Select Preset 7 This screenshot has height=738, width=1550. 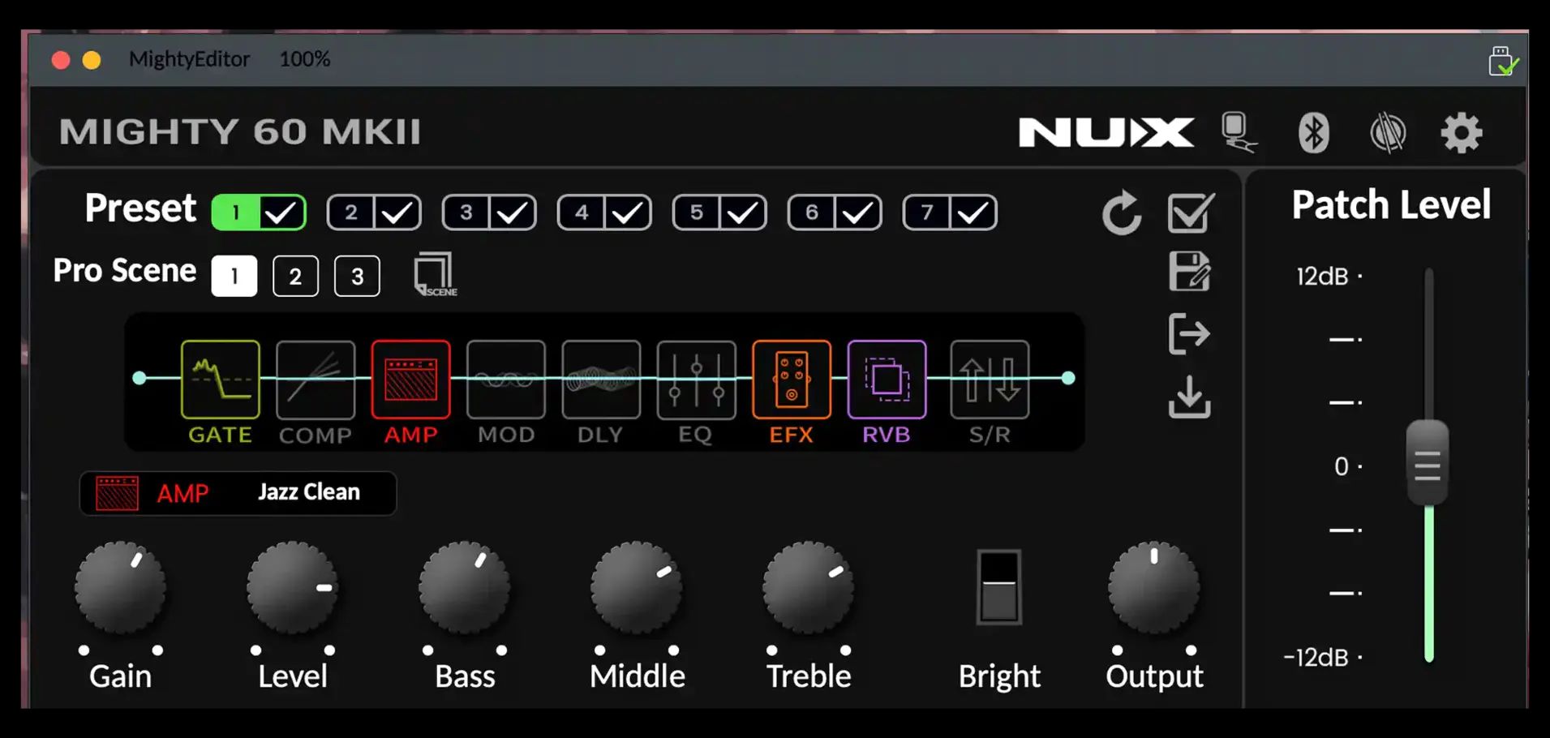coord(927,213)
